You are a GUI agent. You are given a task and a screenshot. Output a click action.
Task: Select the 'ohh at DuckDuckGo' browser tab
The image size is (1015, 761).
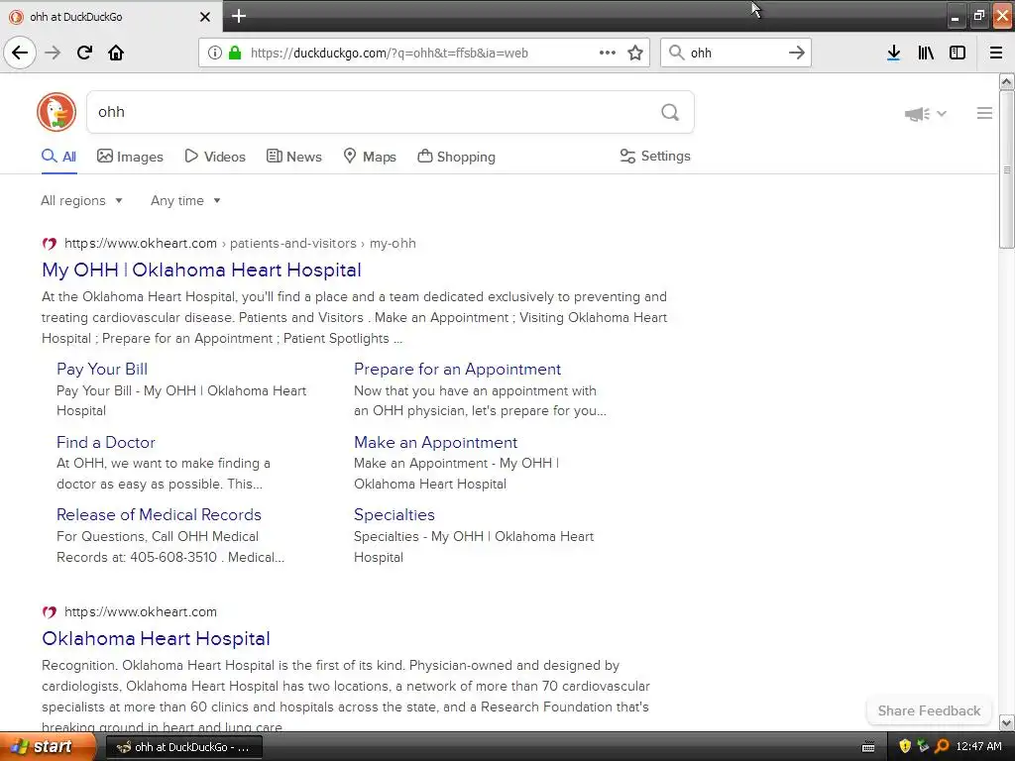110,16
